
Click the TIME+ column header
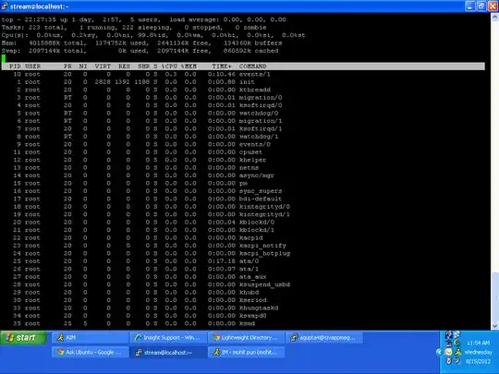[x=222, y=66]
